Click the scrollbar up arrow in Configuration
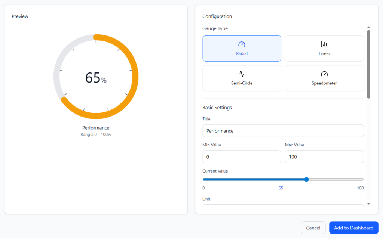This screenshot has width=383, height=238. point(368,27)
